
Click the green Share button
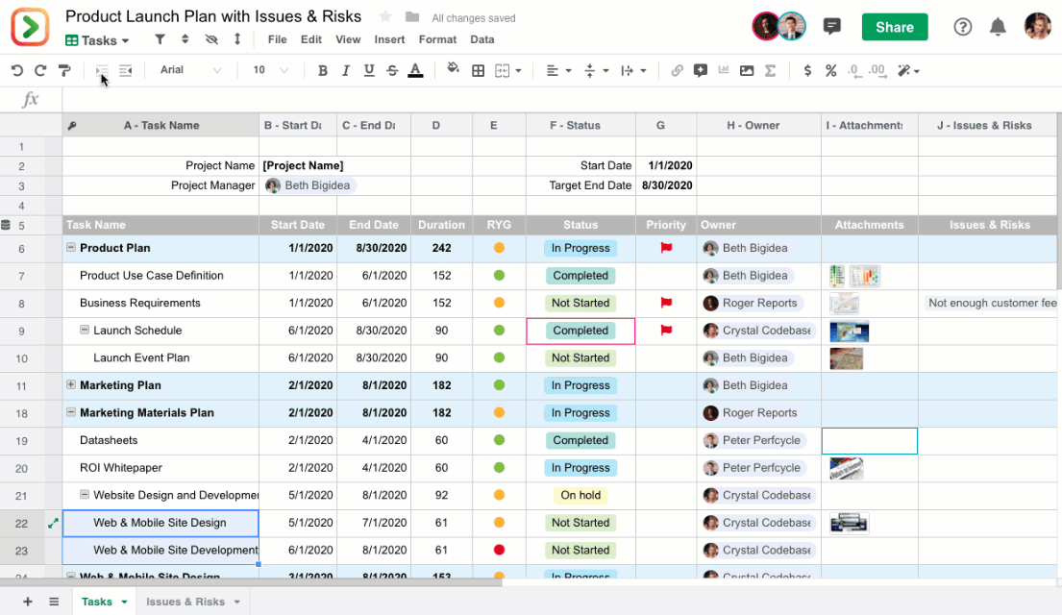pos(894,27)
